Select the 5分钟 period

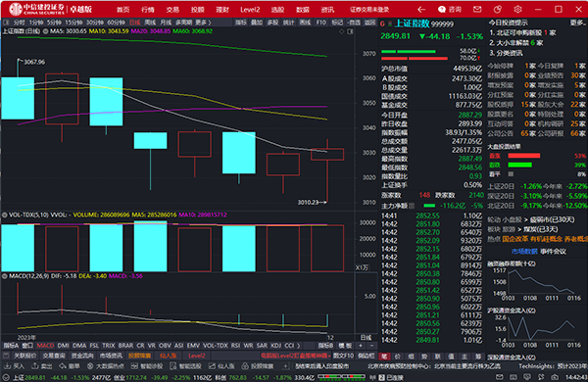point(54,23)
